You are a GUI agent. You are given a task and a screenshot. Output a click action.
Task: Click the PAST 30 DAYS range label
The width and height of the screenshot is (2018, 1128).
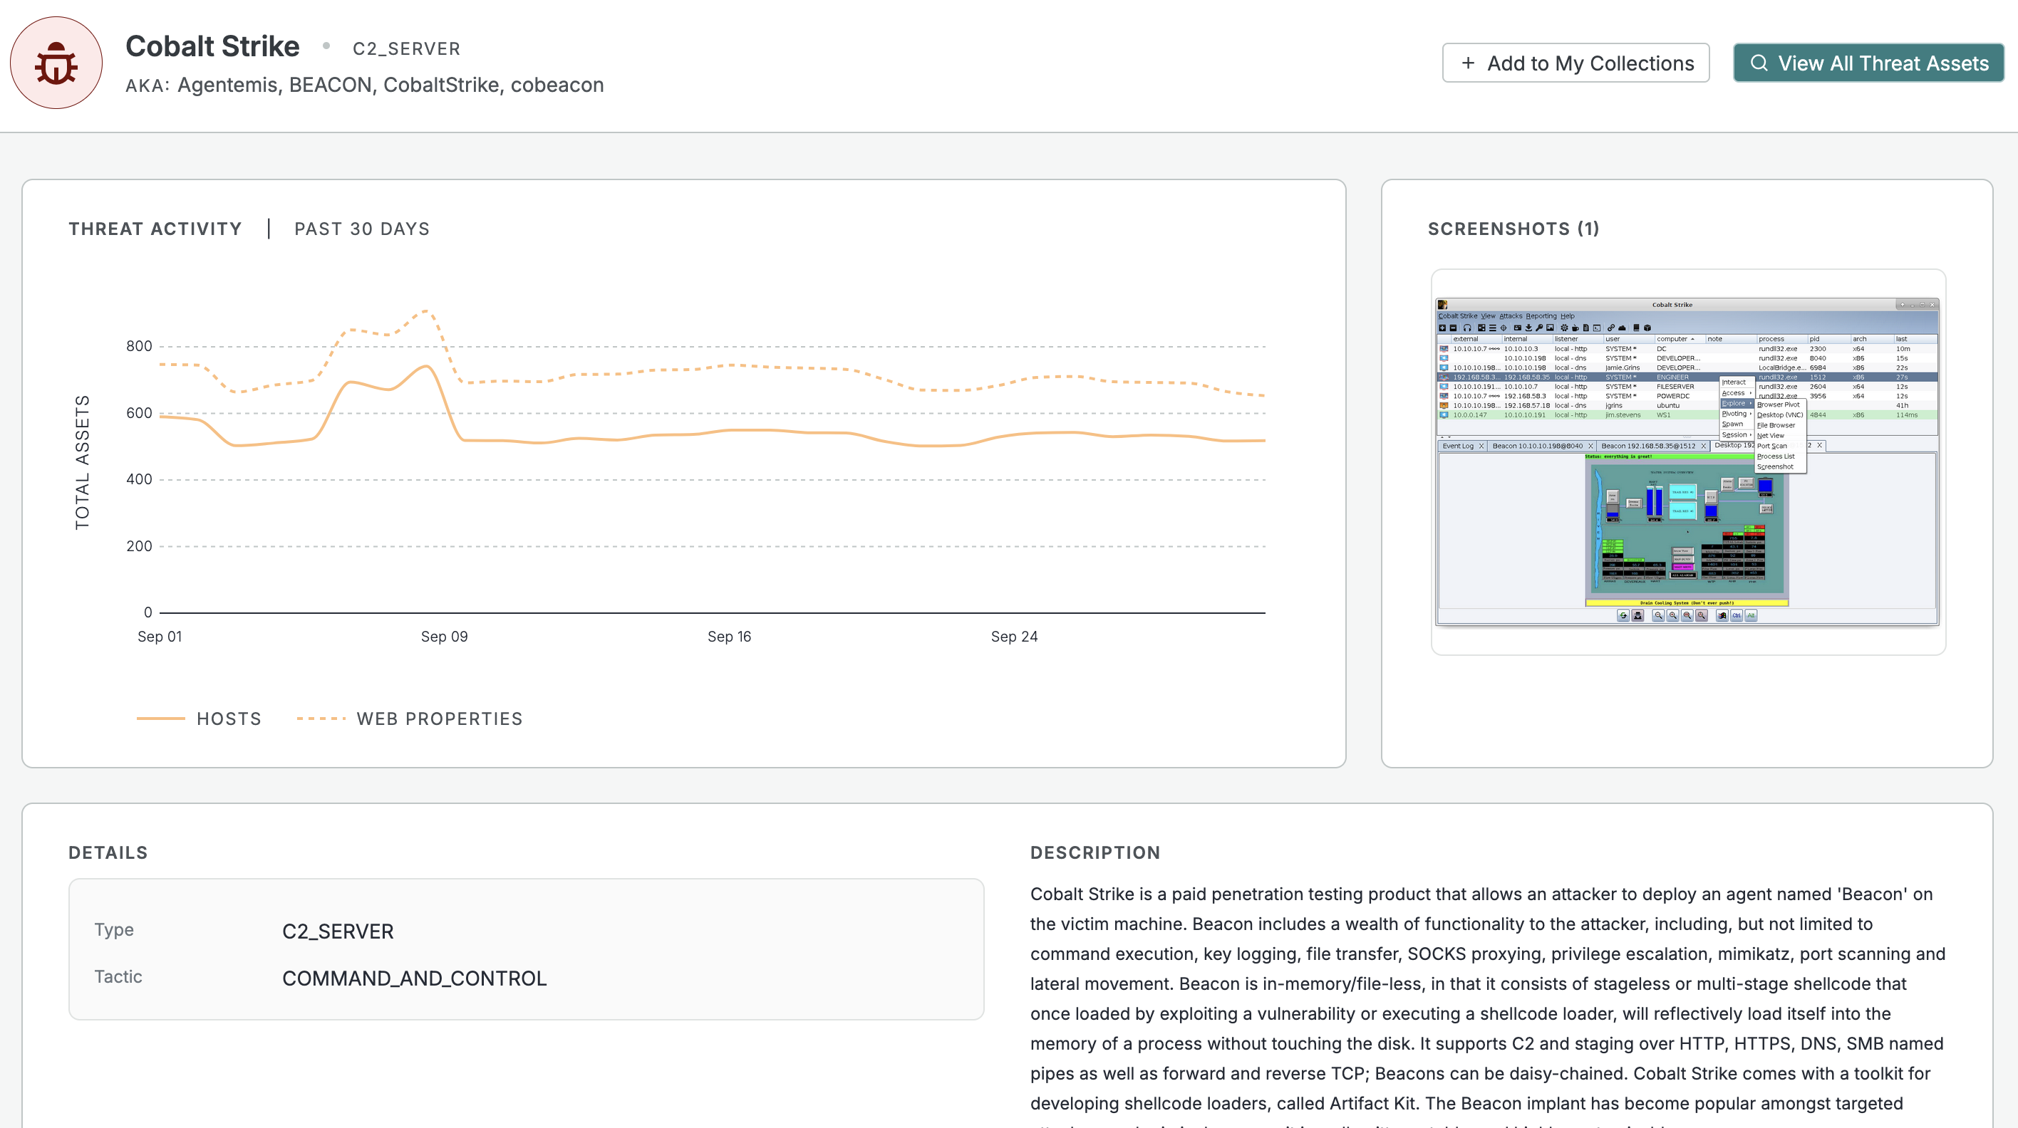point(361,229)
